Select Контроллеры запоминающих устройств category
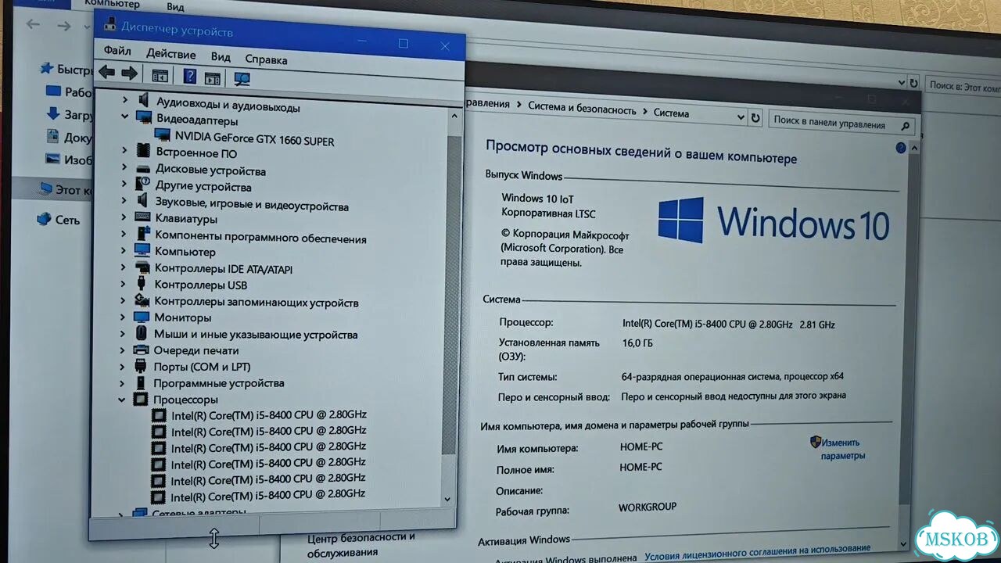The height and width of the screenshot is (563, 1001). pos(256,302)
